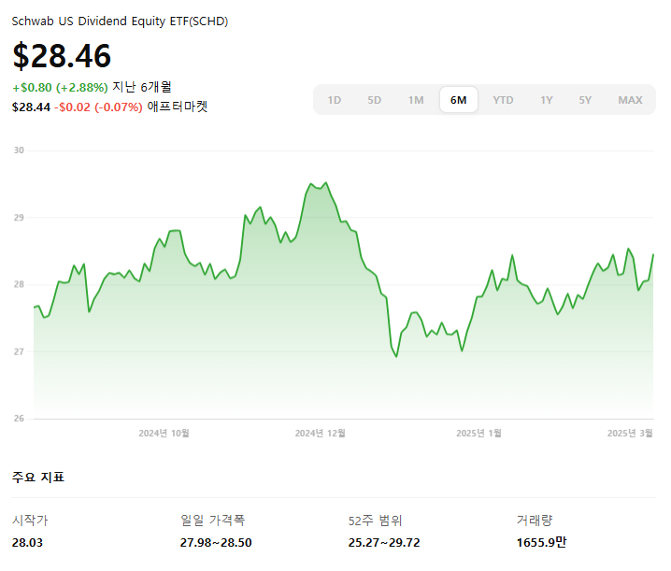Click the 52주 범위 label
This screenshot has width=671, height=571.
click(x=376, y=521)
